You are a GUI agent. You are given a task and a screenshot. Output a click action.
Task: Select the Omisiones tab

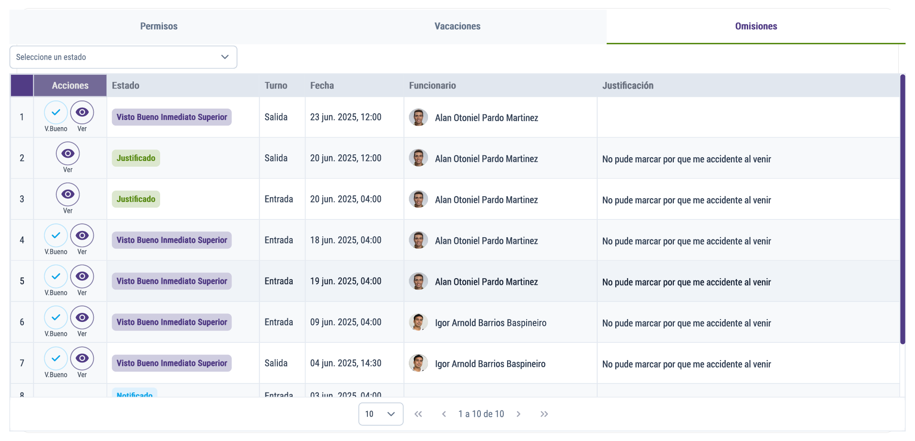[756, 26]
